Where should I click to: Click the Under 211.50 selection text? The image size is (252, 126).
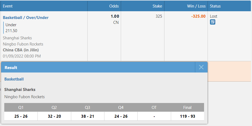click(x=11, y=28)
